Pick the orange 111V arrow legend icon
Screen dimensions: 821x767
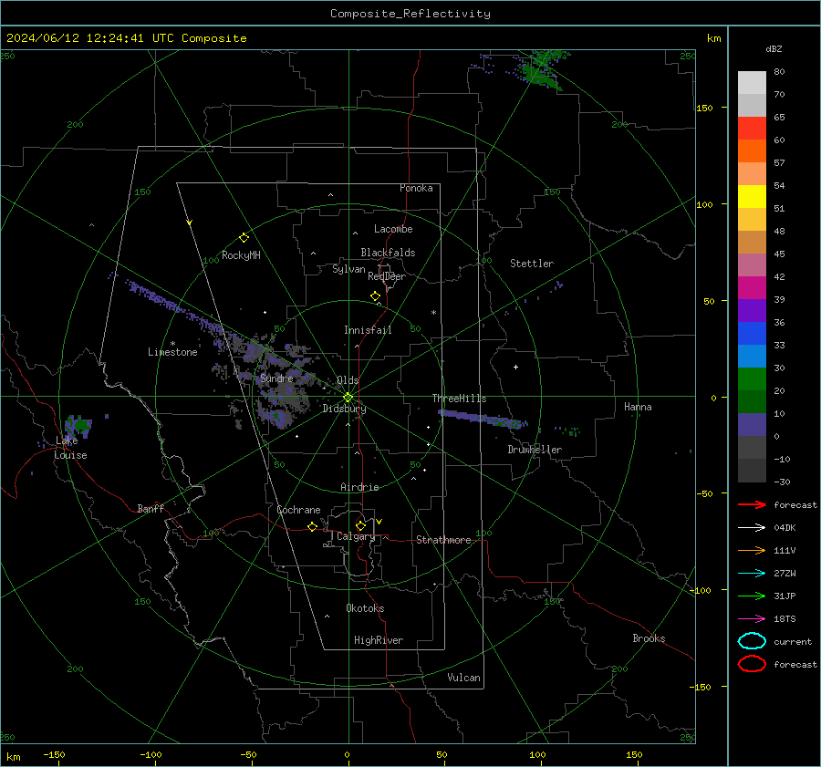coord(752,550)
